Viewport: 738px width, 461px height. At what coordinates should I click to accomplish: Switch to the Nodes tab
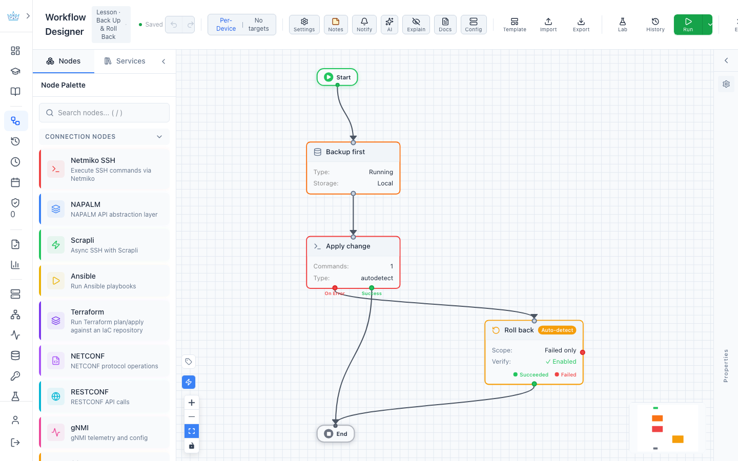tap(64, 61)
